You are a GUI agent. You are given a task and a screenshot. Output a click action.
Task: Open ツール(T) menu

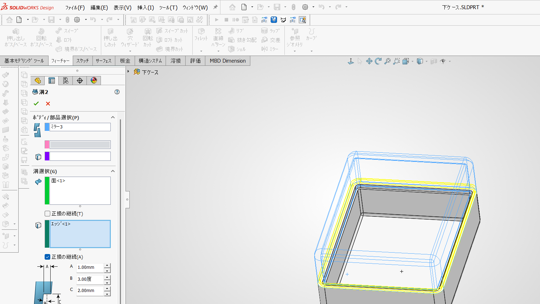coord(168,7)
